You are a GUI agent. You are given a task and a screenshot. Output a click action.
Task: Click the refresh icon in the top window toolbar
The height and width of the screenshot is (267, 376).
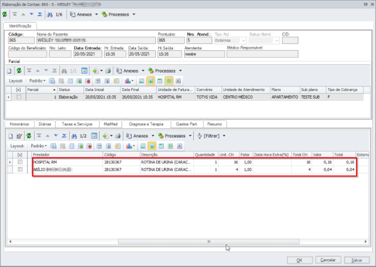(x=5, y=14)
